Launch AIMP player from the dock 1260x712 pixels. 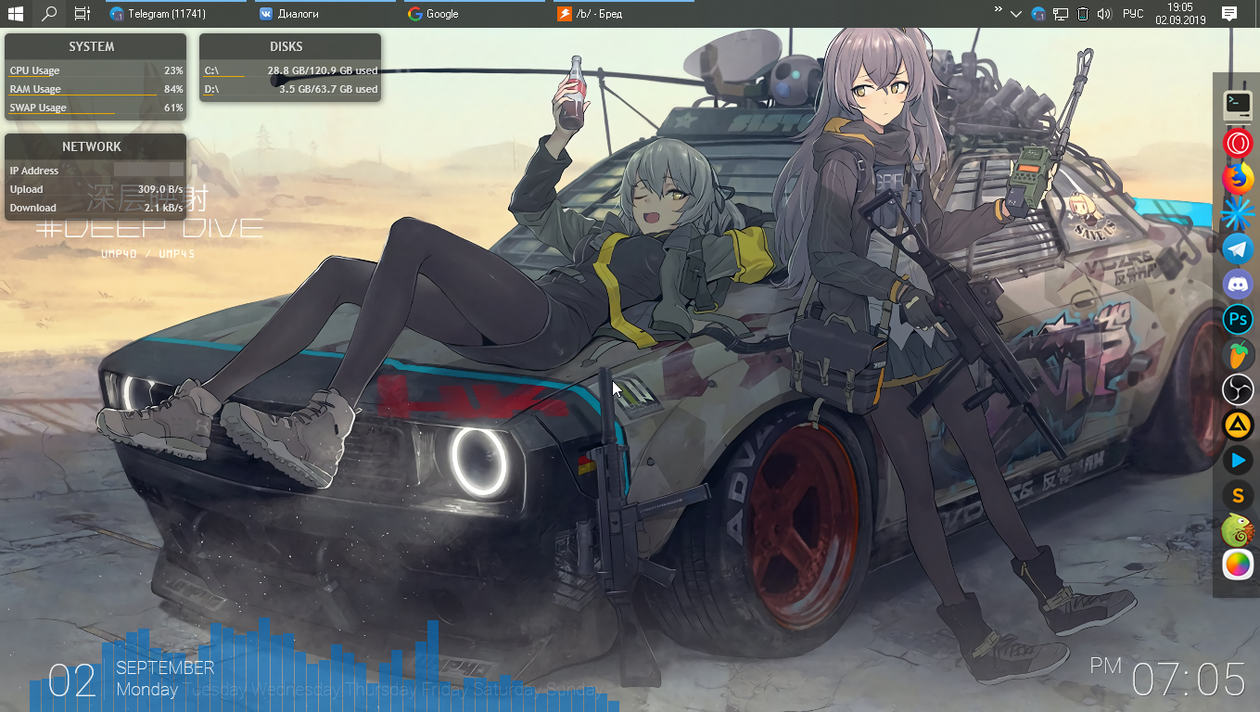[x=1237, y=425]
